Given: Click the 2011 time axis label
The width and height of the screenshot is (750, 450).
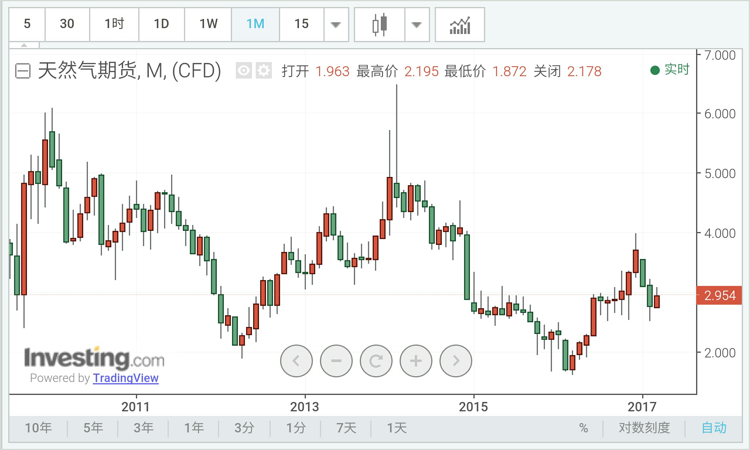Looking at the screenshot, I should coord(136,407).
